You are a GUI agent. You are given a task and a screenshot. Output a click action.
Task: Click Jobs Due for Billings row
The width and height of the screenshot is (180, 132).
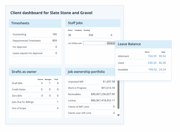35,102
